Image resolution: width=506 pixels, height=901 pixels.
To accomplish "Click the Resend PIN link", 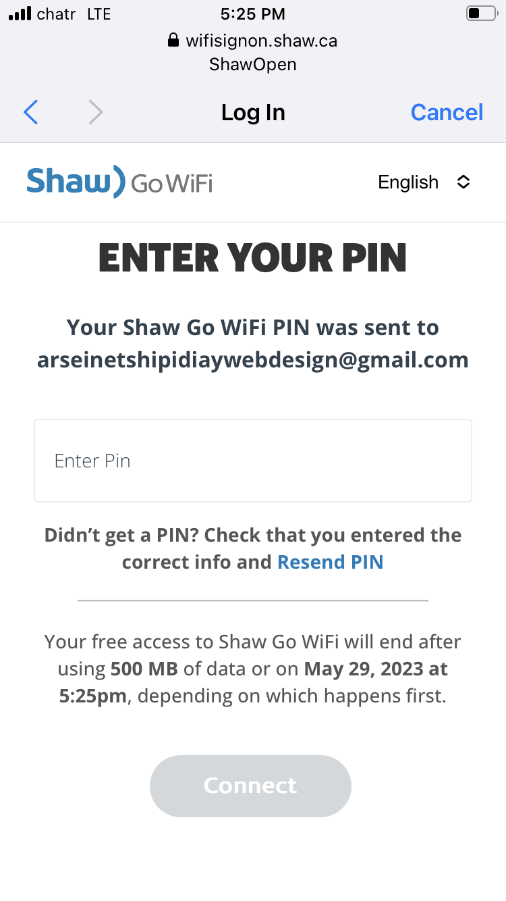I will (x=330, y=562).
